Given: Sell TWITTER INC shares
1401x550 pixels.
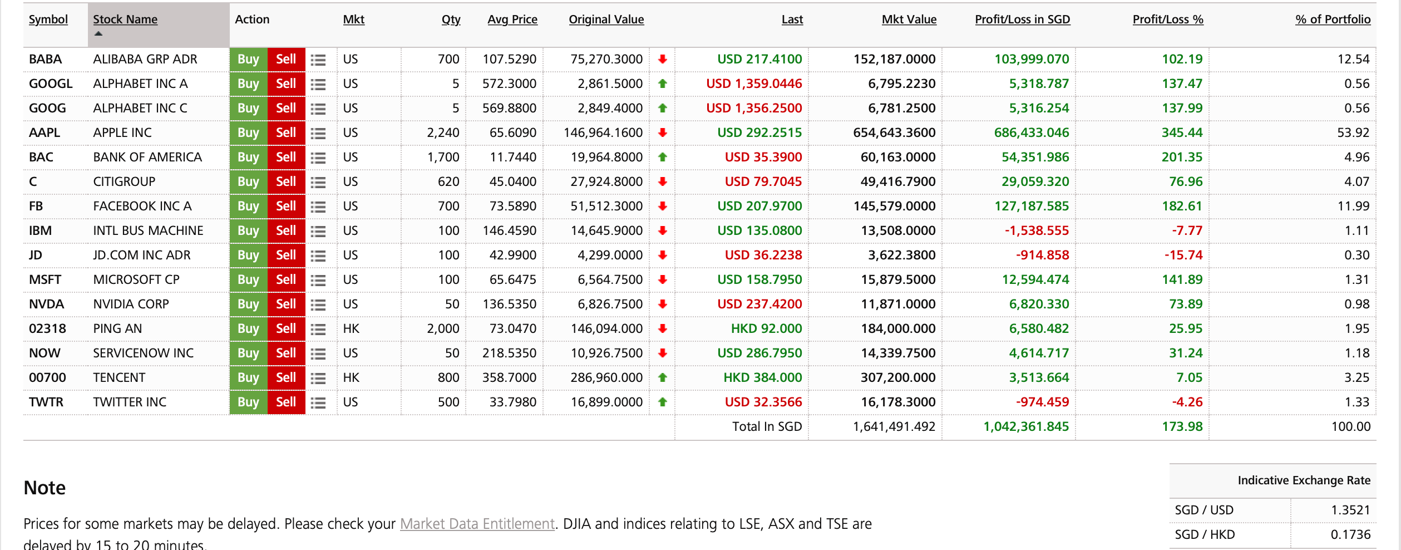Looking at the screenshot, I should pyautogui.click(x=286, y=402).
